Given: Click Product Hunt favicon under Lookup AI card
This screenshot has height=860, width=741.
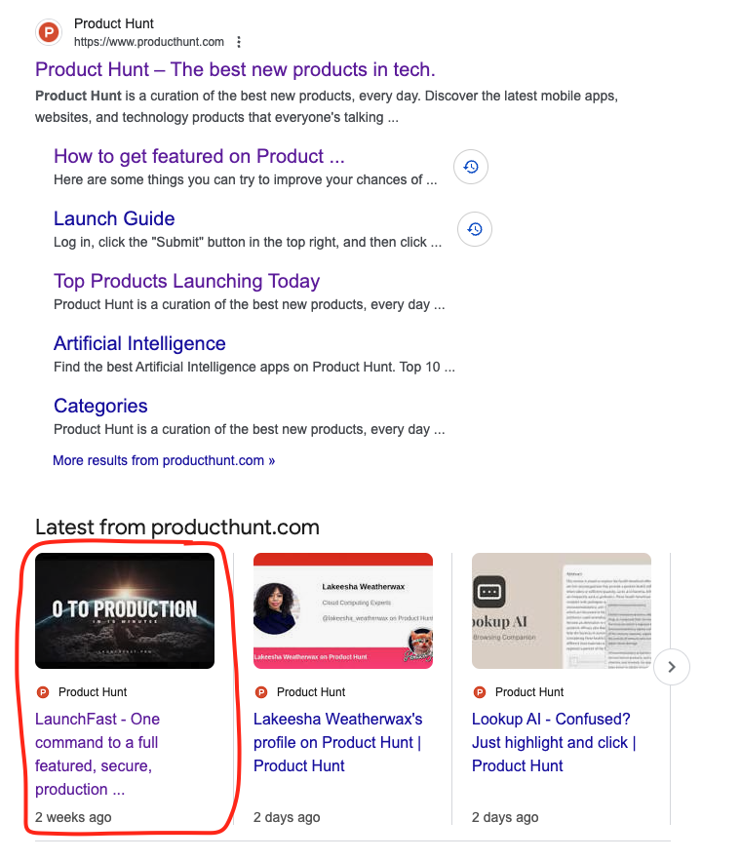Looking at the screenshot, I should tap(480, 692).
